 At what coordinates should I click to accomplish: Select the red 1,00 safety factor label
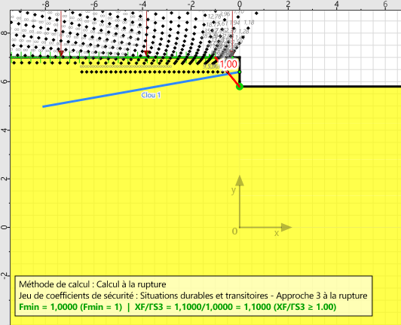coord(228,64)
